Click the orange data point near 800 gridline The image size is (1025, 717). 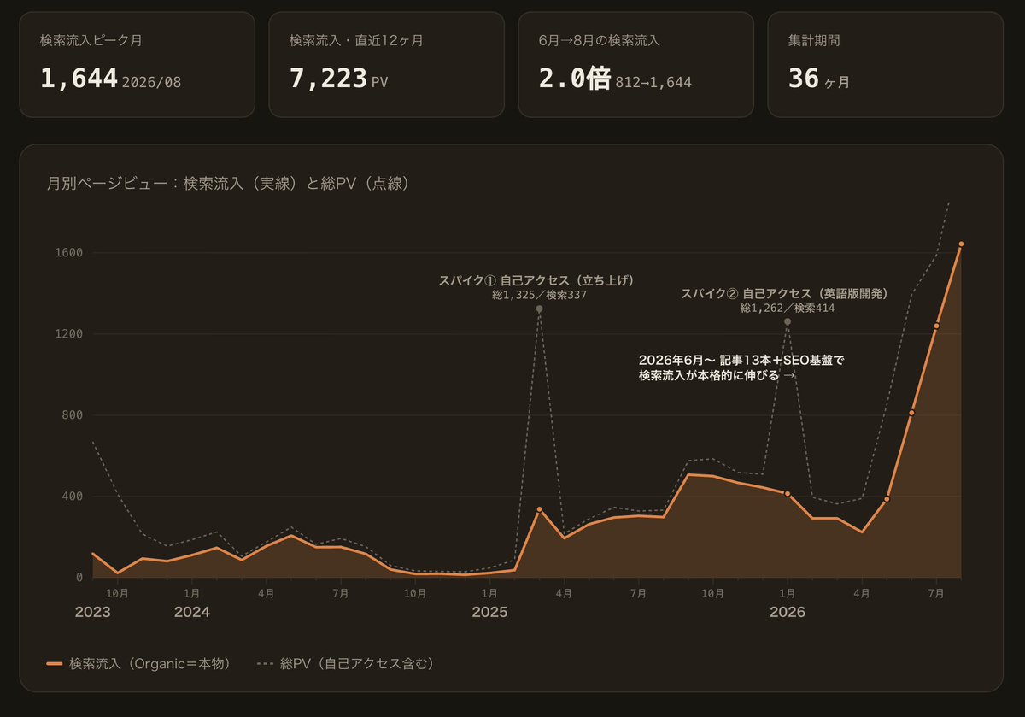point(911,413)
